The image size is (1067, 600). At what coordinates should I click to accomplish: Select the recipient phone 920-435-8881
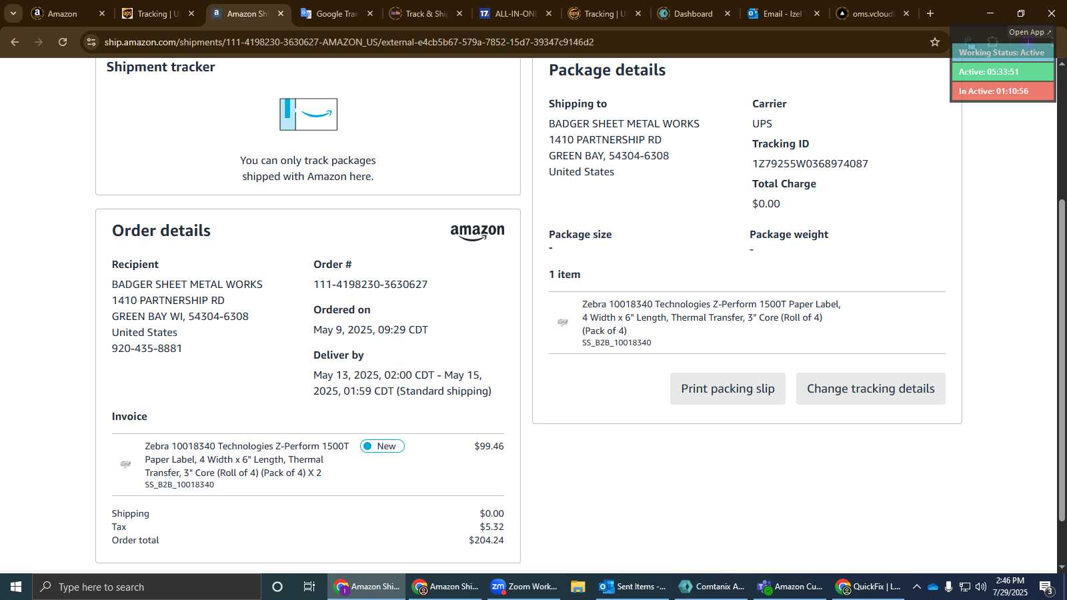[147, 349]
